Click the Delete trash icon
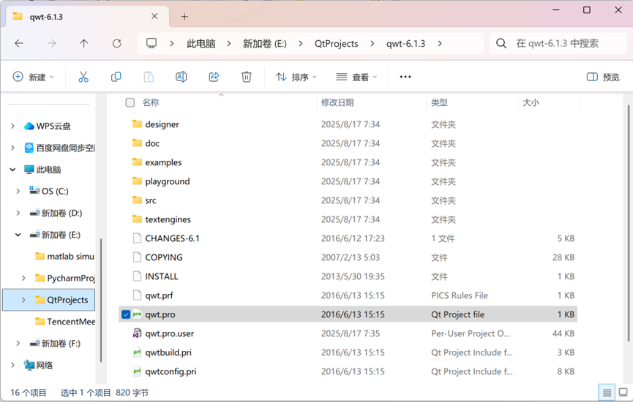633x402 pixels. (x=247, y=77)
